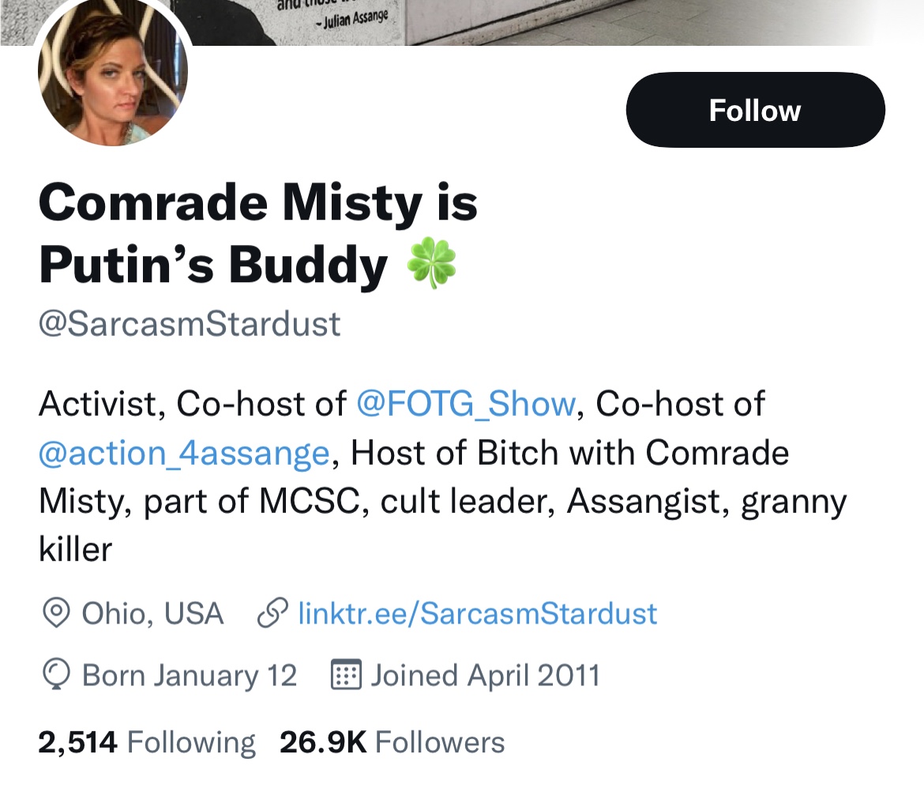This screenshot has height=788, width=924.
Task: Click the chain link icon
Action: 272,613
